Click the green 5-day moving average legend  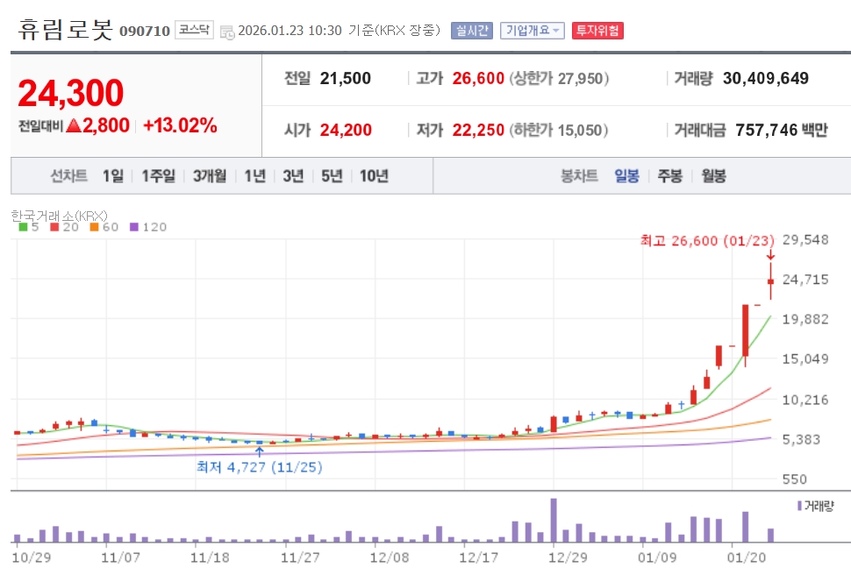(28, 227)
